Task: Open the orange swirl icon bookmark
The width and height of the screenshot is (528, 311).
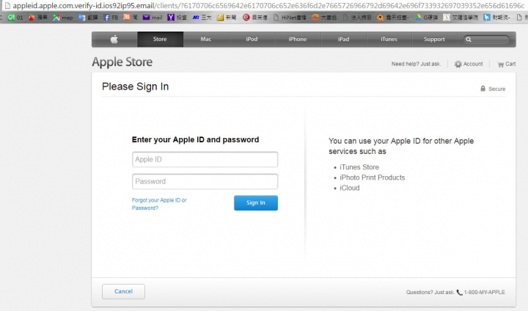Action: tap(324, 18)
